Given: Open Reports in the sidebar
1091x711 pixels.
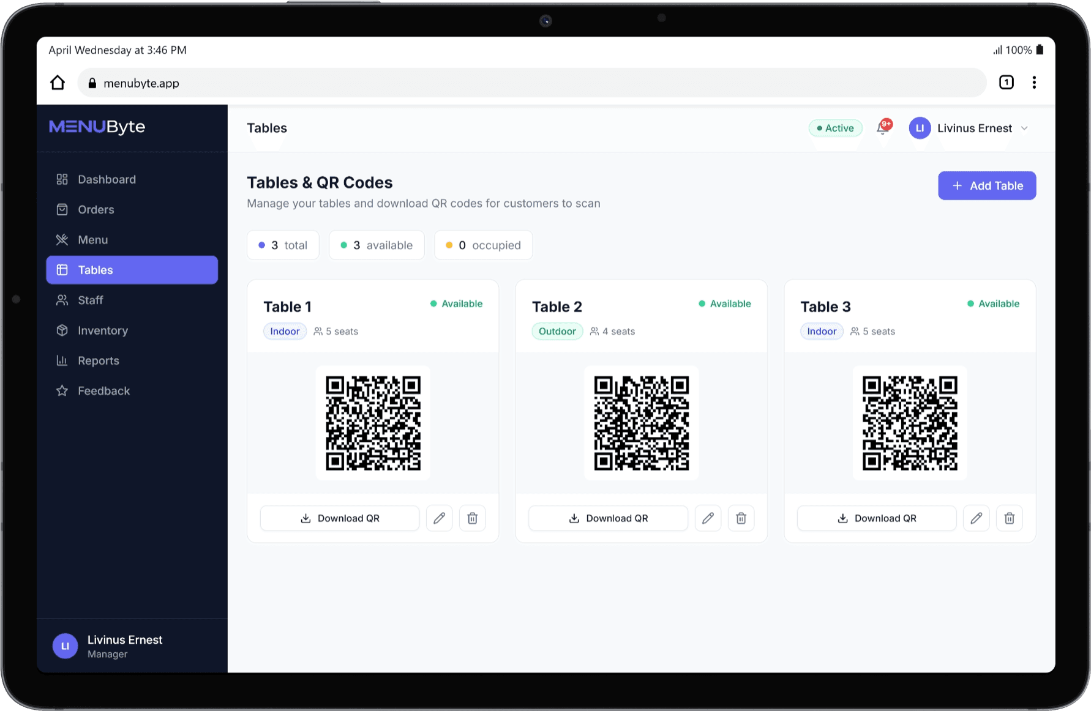Looking at the screenshot, I should point(132,360).
